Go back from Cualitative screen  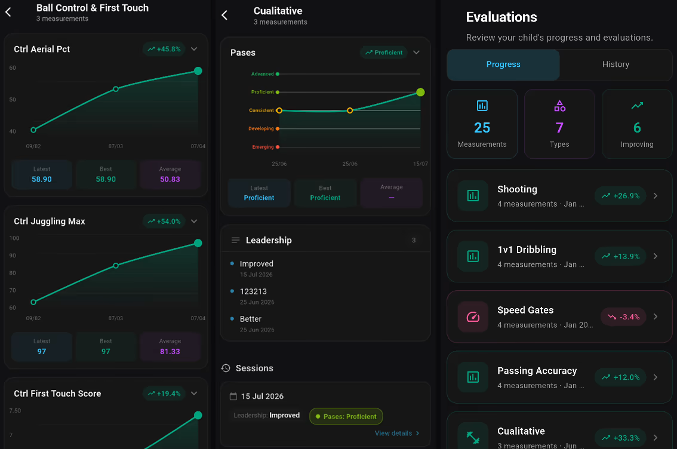224,16
